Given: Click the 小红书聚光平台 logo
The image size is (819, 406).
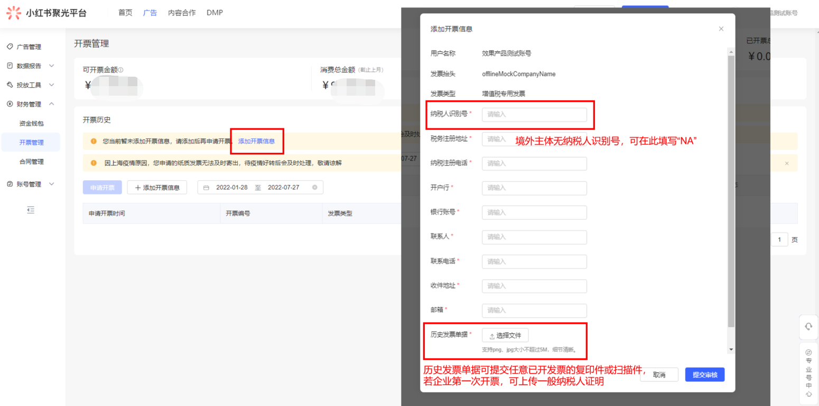Looking at the screenshot, I should (x=46, y=13).
